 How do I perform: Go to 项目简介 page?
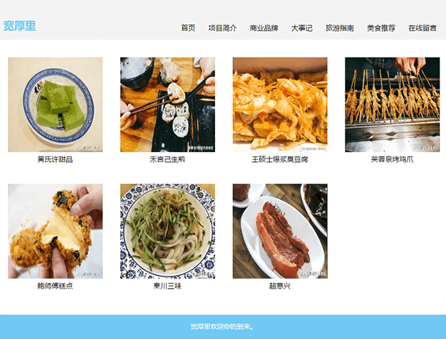click(x=222, y=28)
